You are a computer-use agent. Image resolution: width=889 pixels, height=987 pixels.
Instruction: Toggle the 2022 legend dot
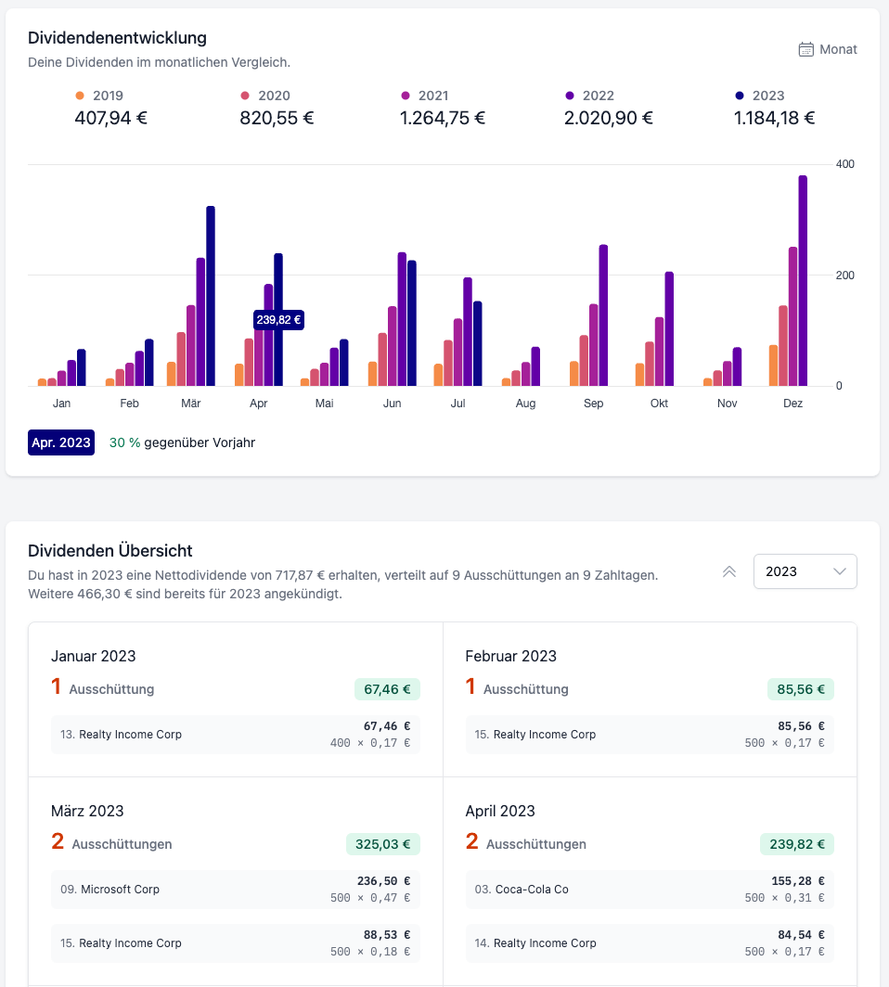coord(570,96)
